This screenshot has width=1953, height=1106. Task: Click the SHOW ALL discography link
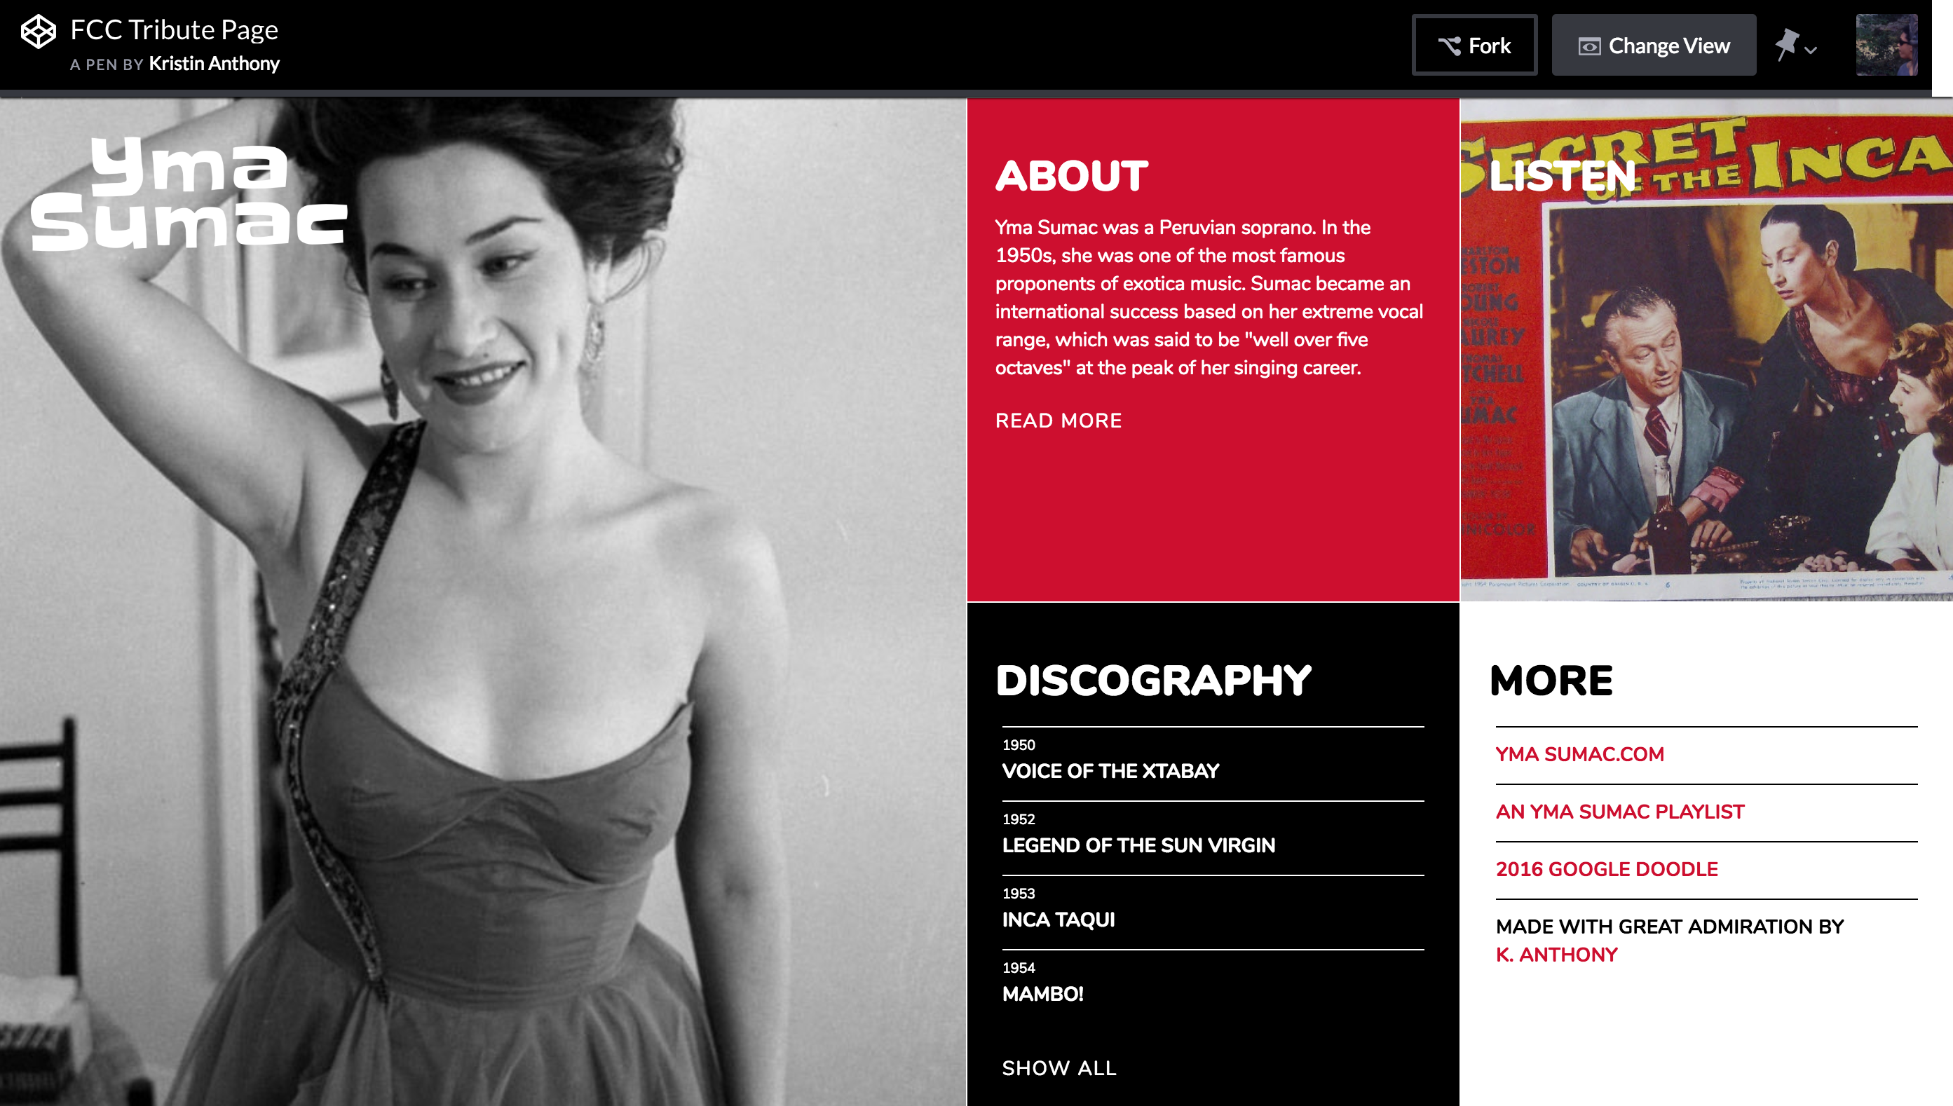[1059, 1068]
